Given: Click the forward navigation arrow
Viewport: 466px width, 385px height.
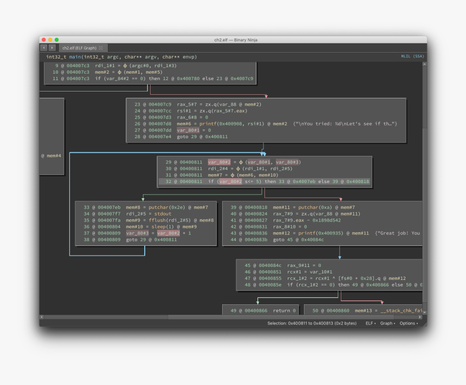Looking at the screenshot, I should (52, 48).
